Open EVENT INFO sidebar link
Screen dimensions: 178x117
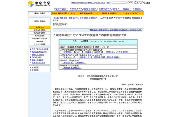(x=36, y=57)
